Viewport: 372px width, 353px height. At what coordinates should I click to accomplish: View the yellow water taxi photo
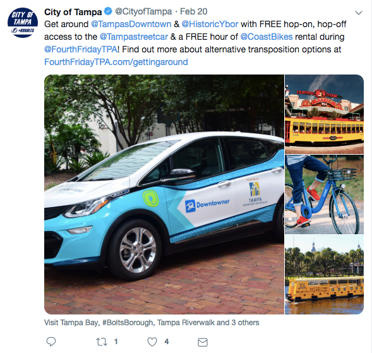pos(324,275)
